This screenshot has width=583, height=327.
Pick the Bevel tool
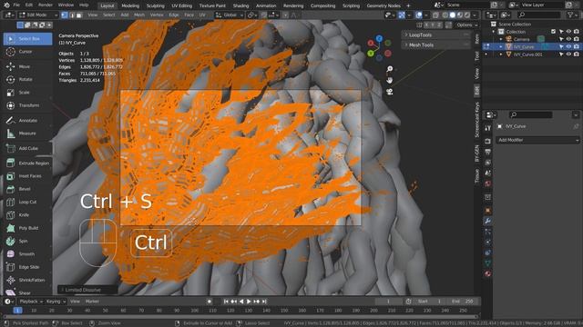(x=27, y=189)
